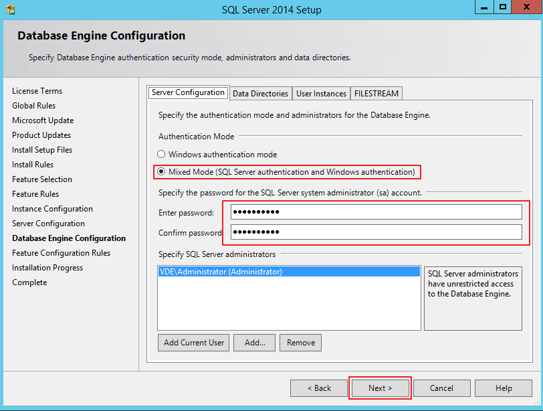Viewport: 543px width, 411px height.
Task: Click the Confirm password field
Action: [x=376, y=232]
